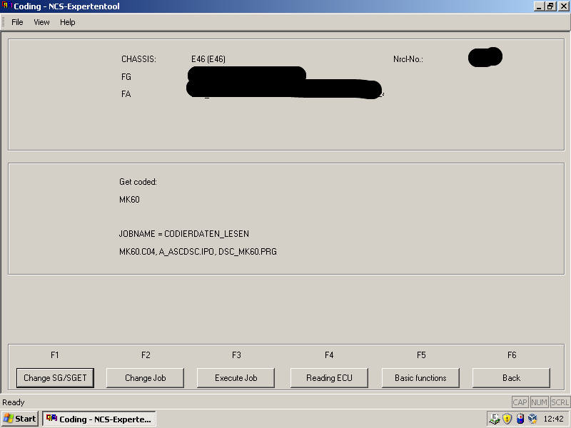Click the CAP status indicator

[520, 402]
